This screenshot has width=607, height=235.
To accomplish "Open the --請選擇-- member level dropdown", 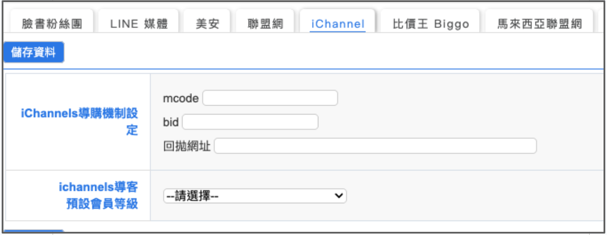I will tap(254, 196).
